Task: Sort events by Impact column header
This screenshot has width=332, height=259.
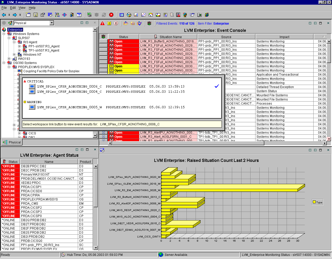Action: (284, 37)
